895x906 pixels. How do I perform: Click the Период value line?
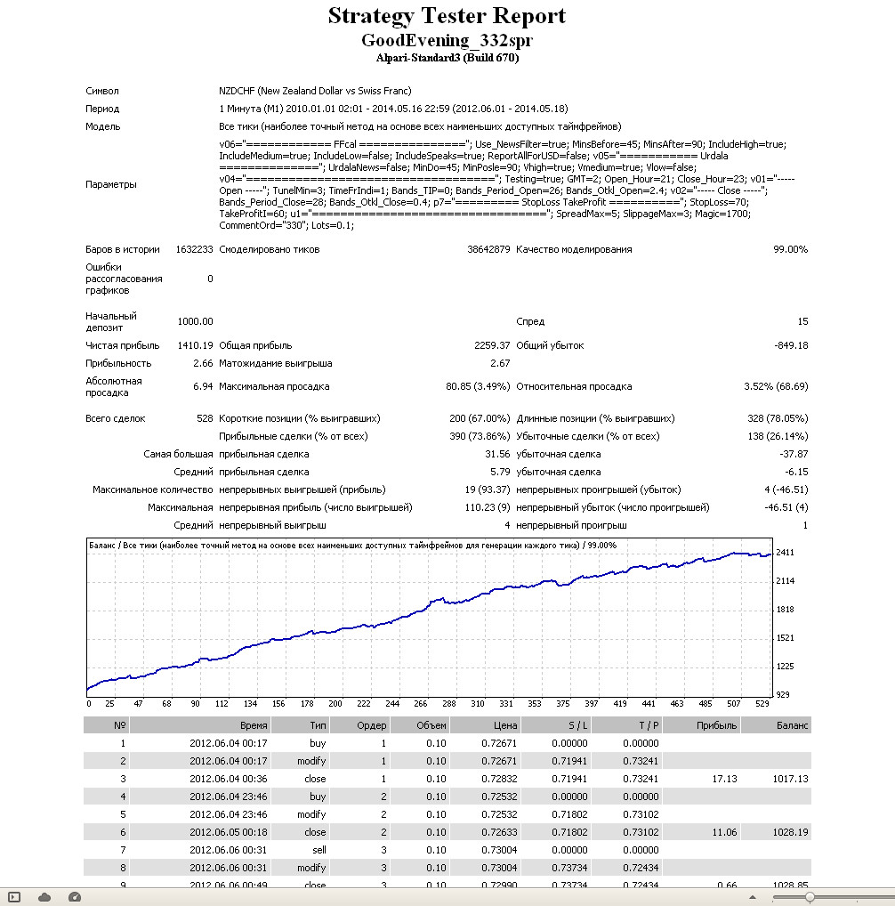pyautogui.click(x=393, y=109)
